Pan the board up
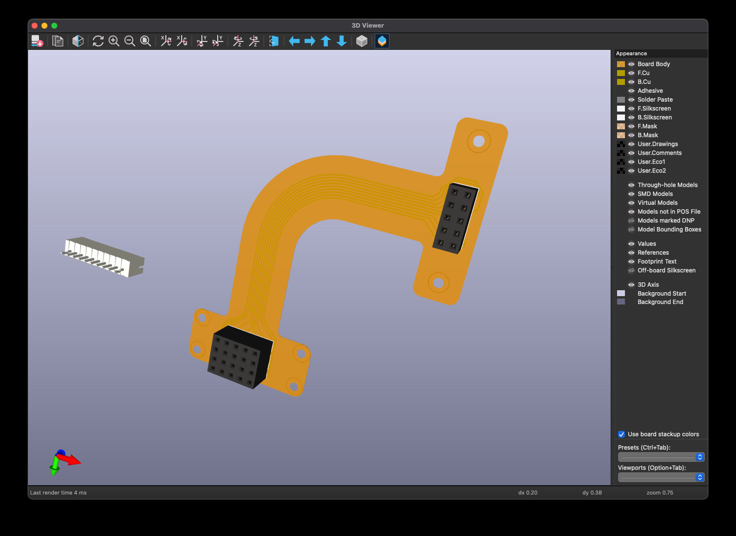736x536 pixels. coord(326,41)
